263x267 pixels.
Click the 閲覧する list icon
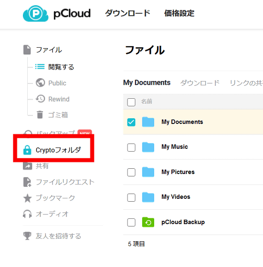(40, 67)
